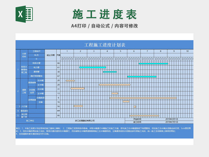Select days value 56 for 人行道
209x157 pixels.
[x=58, y=106]
